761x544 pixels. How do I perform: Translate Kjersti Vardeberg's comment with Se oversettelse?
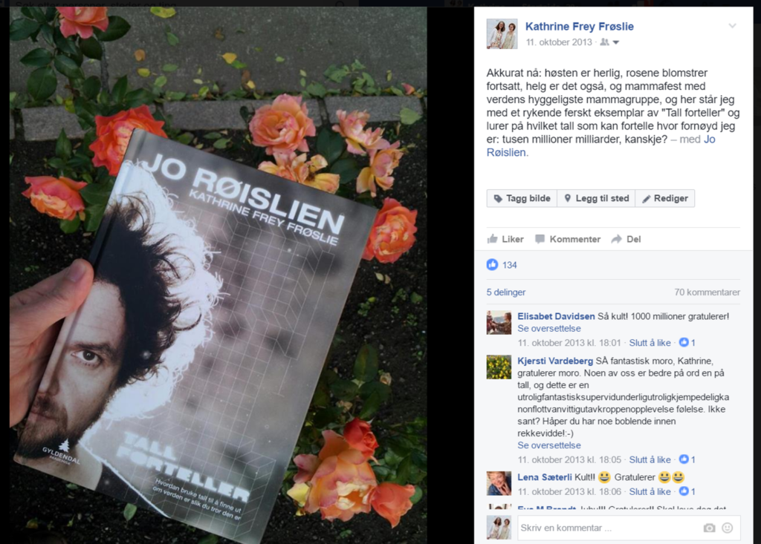(549, 445)
